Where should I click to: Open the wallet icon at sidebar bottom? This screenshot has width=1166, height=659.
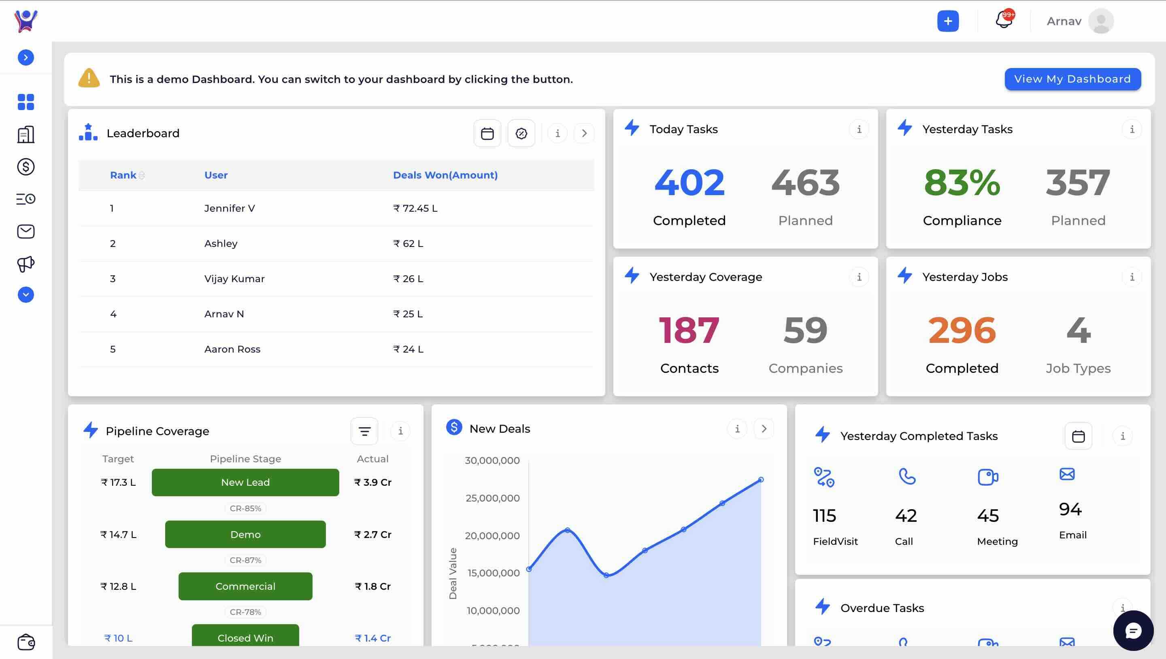coord(26,642)
